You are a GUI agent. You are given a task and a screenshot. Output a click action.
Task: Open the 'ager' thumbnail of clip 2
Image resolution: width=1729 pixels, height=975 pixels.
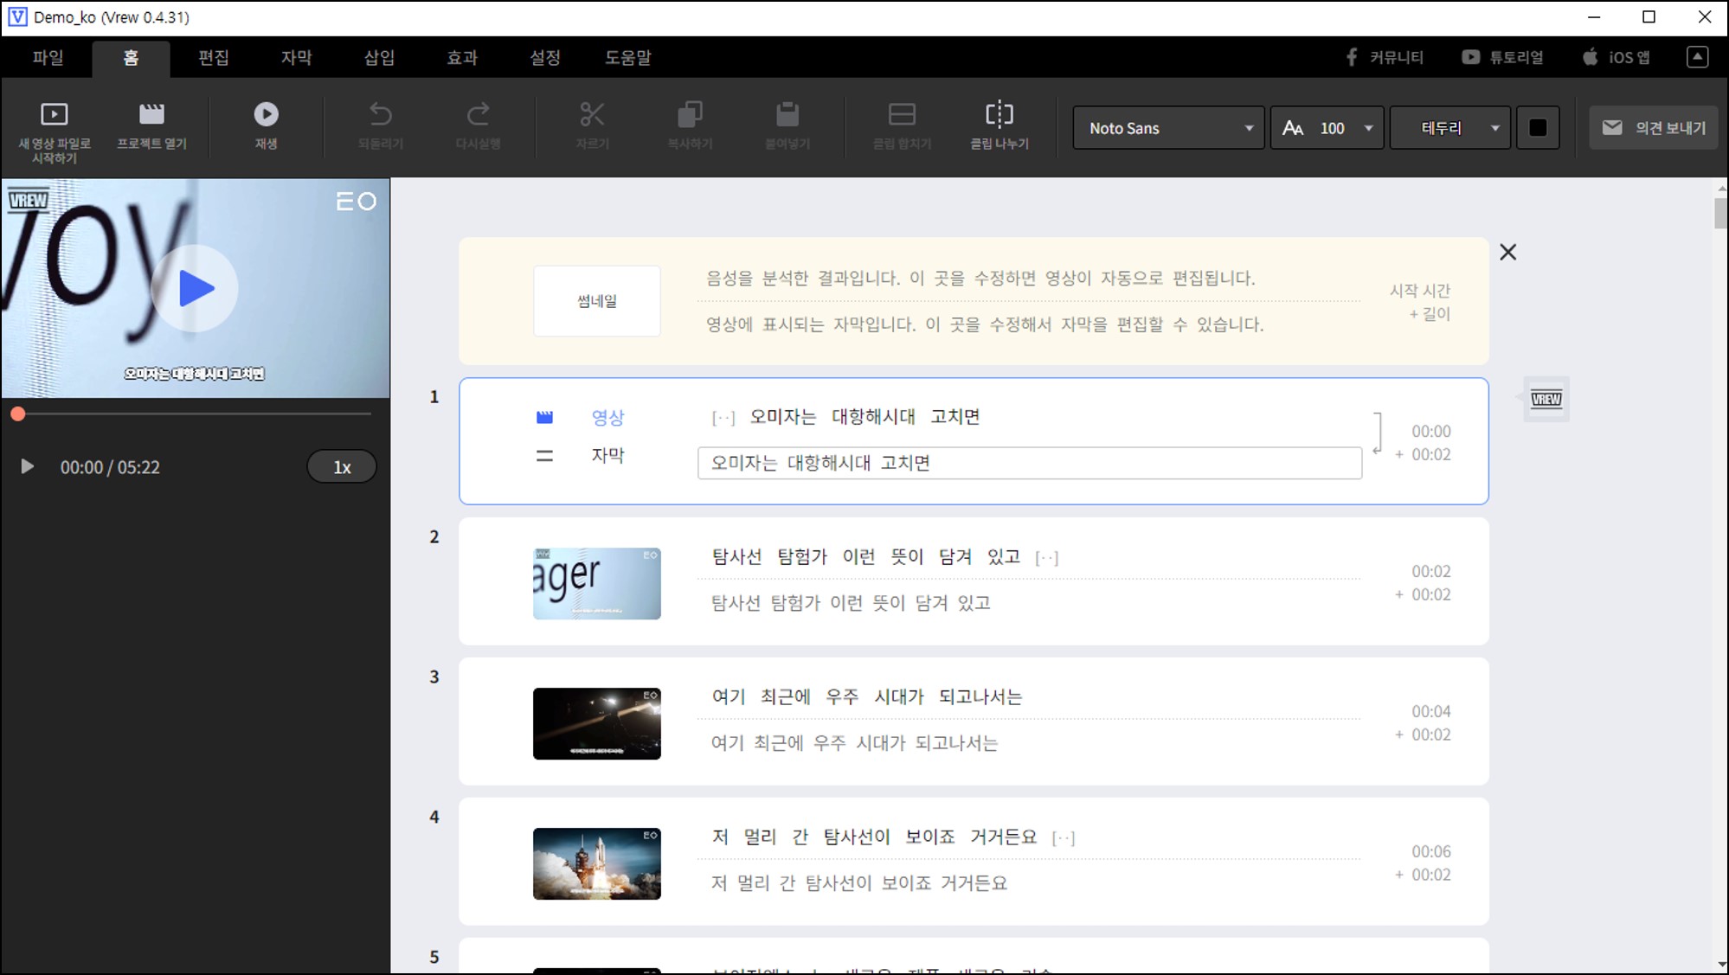tap(597, 583)
